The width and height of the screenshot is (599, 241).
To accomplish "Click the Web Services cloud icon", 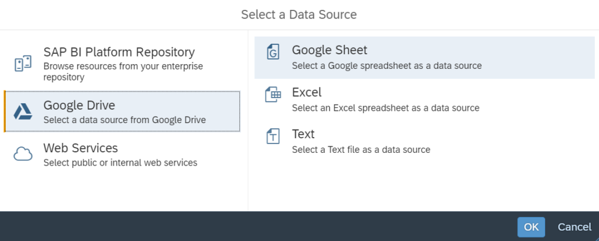I will pos(23,153).
